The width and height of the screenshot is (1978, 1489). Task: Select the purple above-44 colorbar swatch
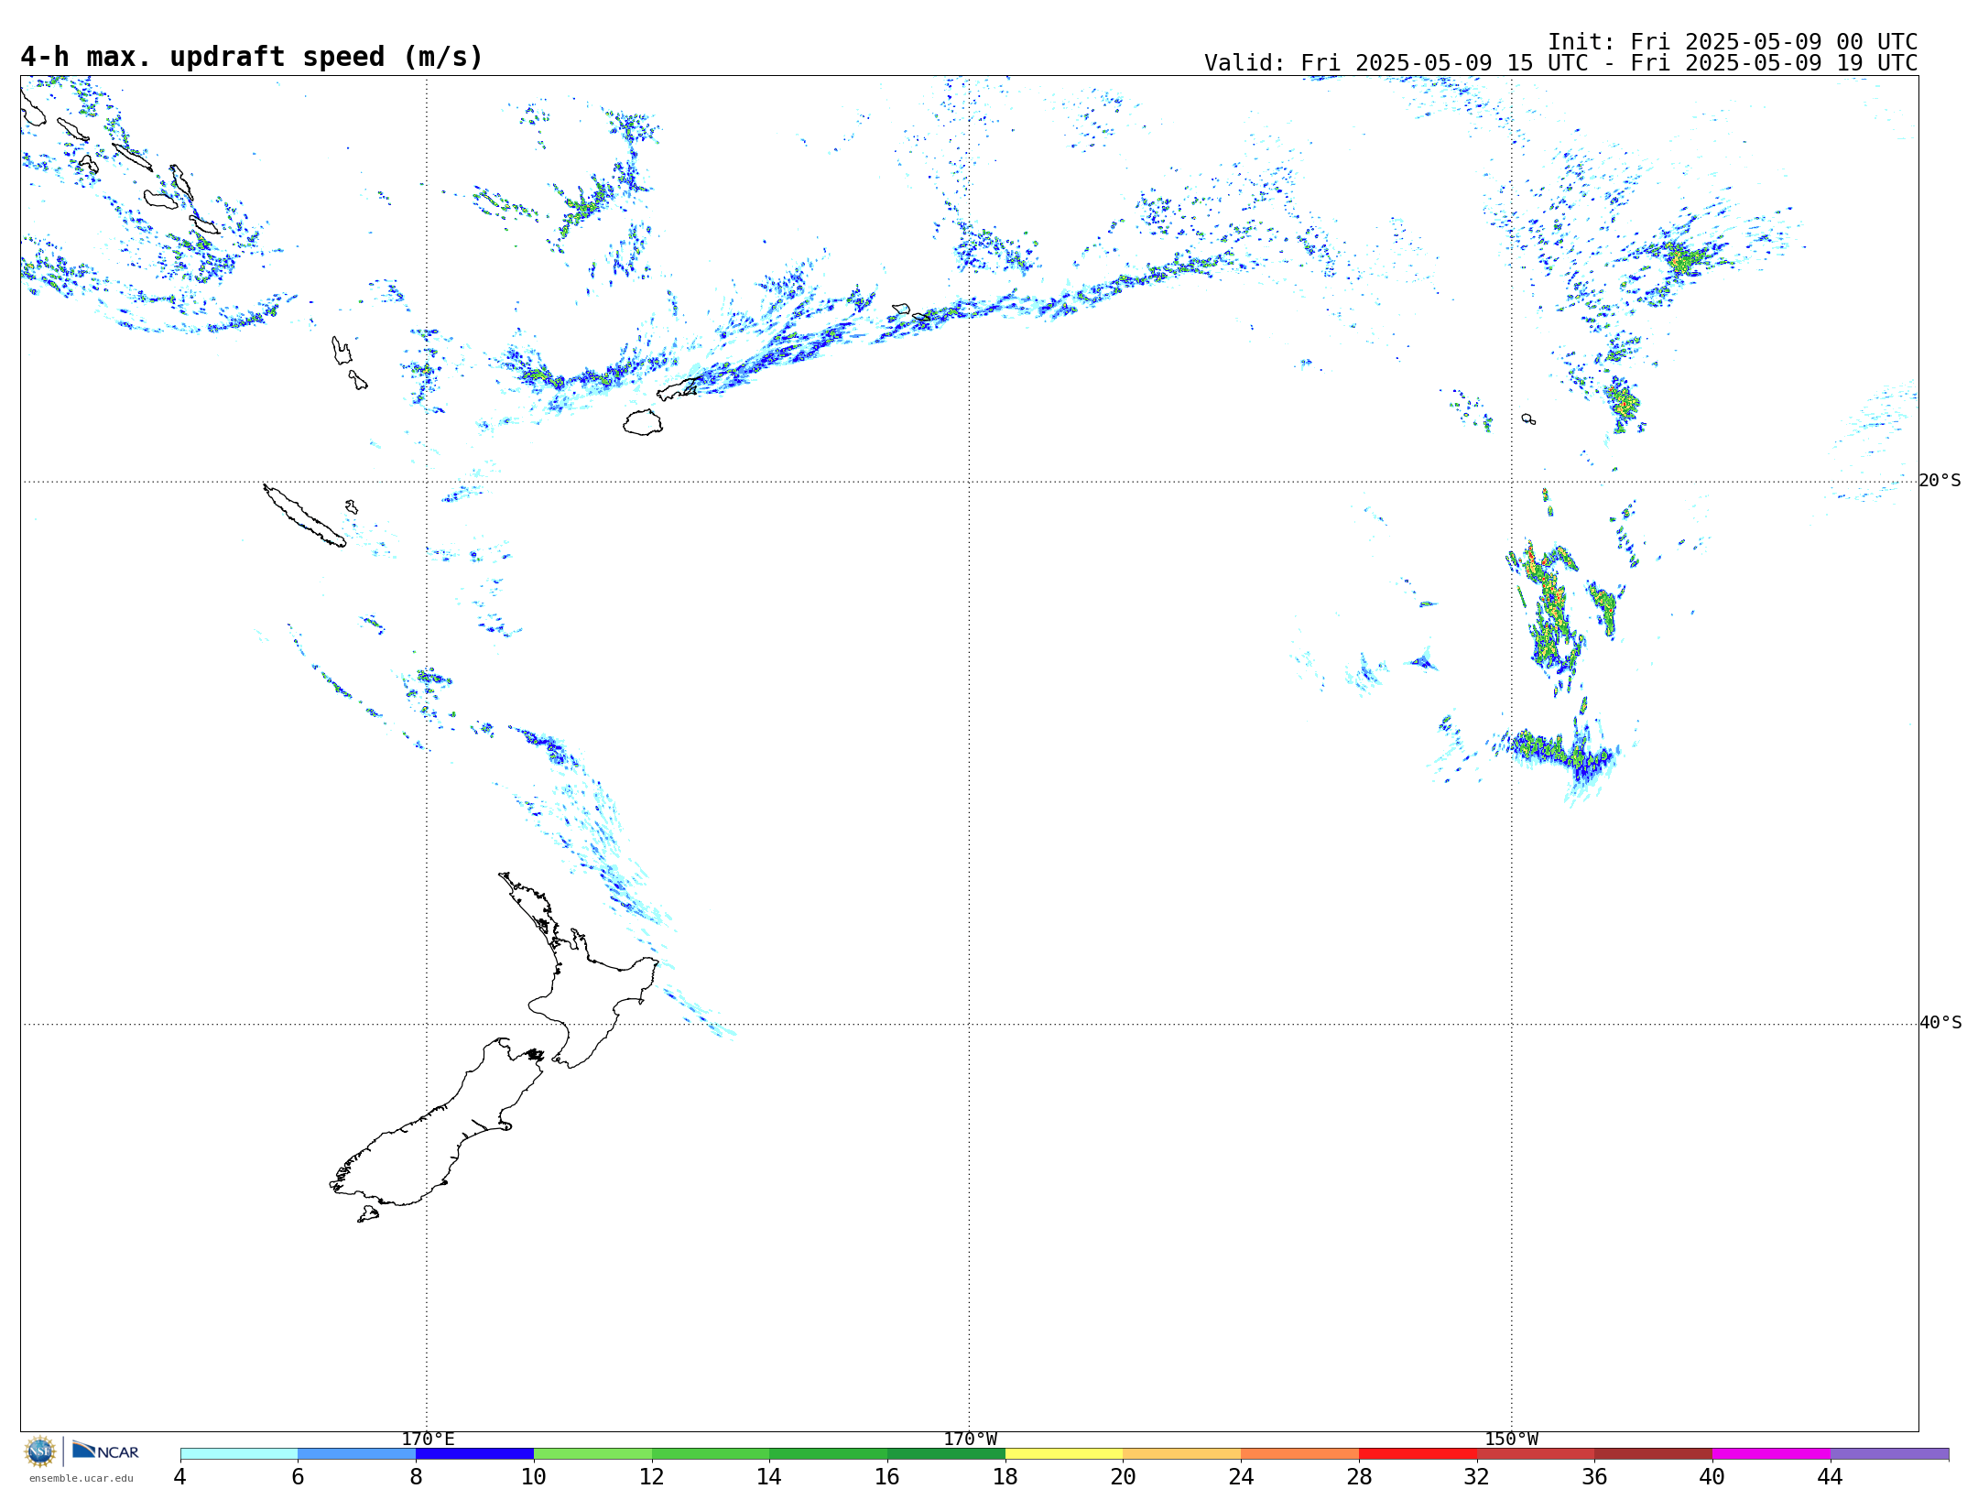[1890, 1454]
